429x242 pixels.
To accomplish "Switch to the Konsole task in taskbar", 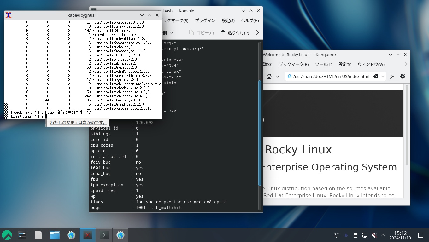I will point(104,235).
